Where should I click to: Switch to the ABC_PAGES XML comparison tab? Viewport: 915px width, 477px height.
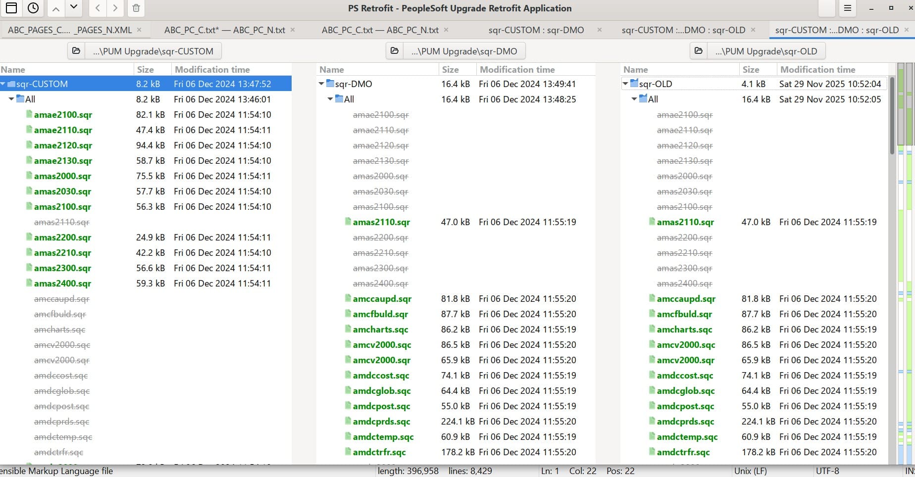(70, 30)
